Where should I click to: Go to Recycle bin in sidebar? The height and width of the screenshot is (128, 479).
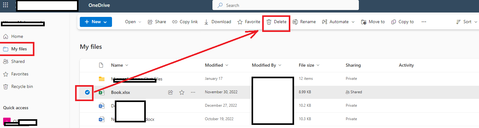click(18, 86)
